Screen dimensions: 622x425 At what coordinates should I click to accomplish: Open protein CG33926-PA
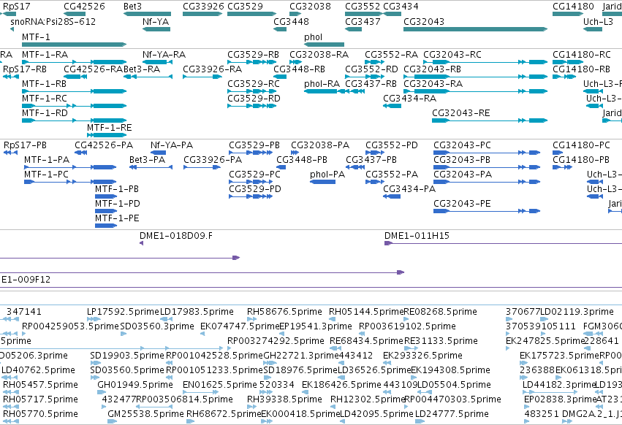coord(213,160)
